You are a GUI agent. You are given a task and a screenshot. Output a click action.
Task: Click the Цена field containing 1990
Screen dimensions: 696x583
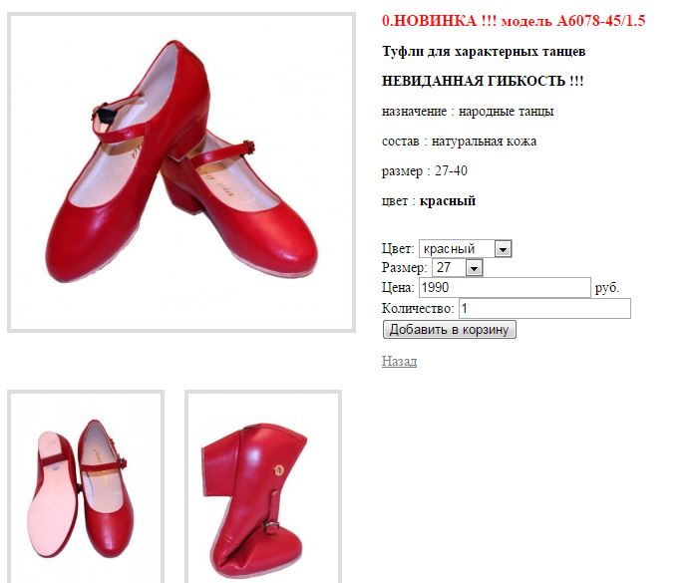pos(505,287)
